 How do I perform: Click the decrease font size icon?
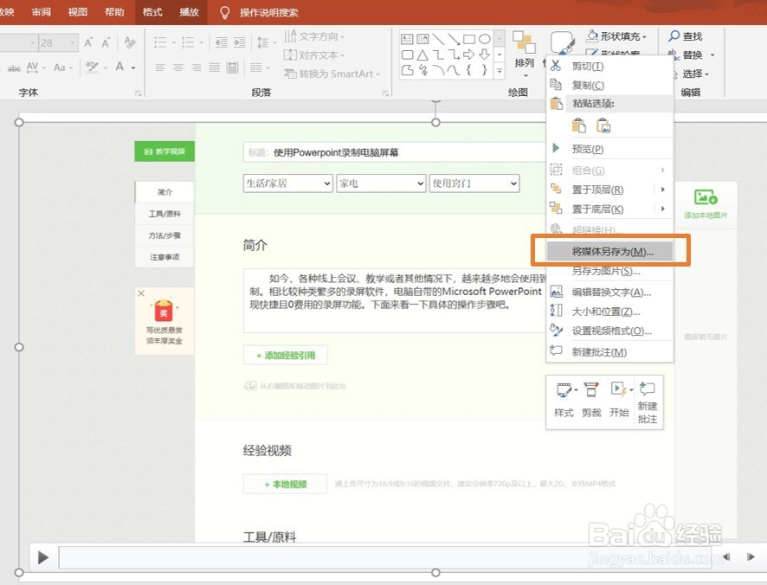pyautogui.click(x=106, y=43)
